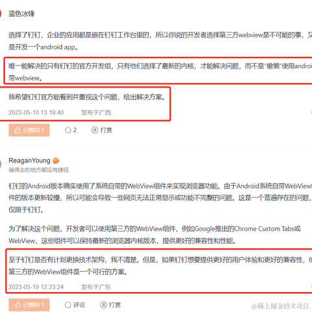Click the orange badge icon beside ReaganYoung
The width and height of the screenshot is (312, 312).
pos(56,161)
